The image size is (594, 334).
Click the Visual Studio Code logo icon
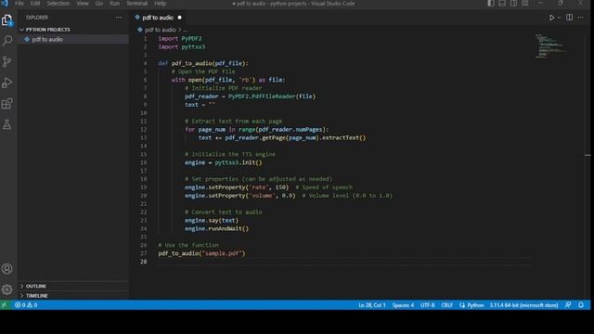(x=5, y=3)
